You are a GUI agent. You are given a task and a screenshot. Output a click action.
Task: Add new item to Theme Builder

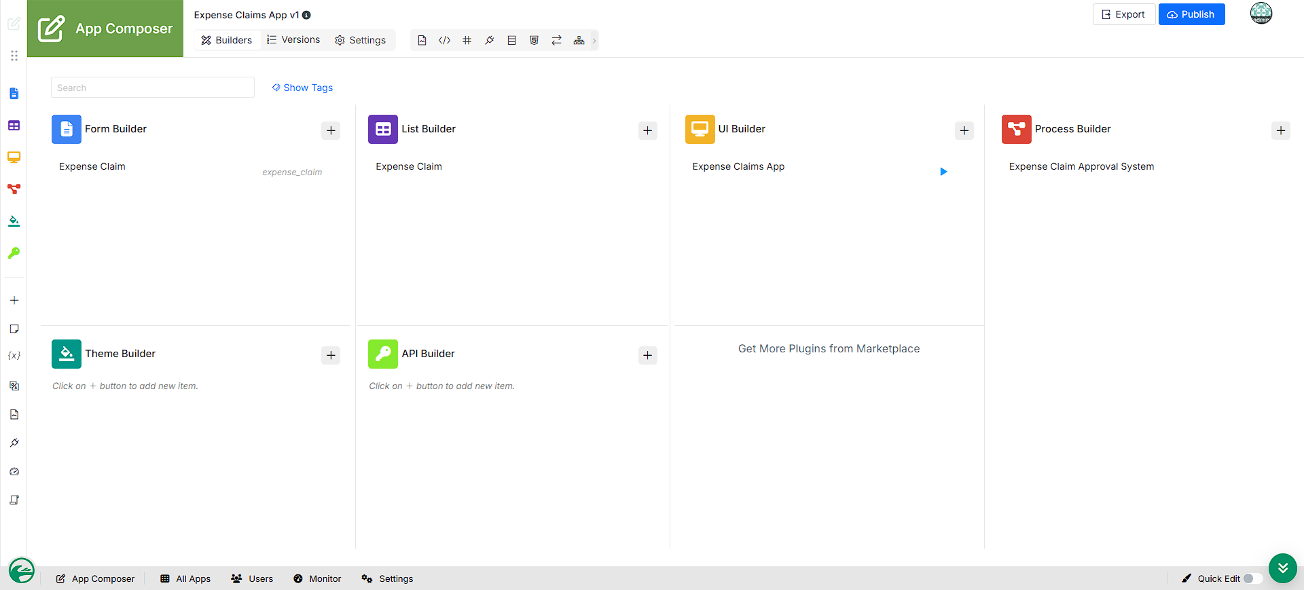(x=331, y=355)
